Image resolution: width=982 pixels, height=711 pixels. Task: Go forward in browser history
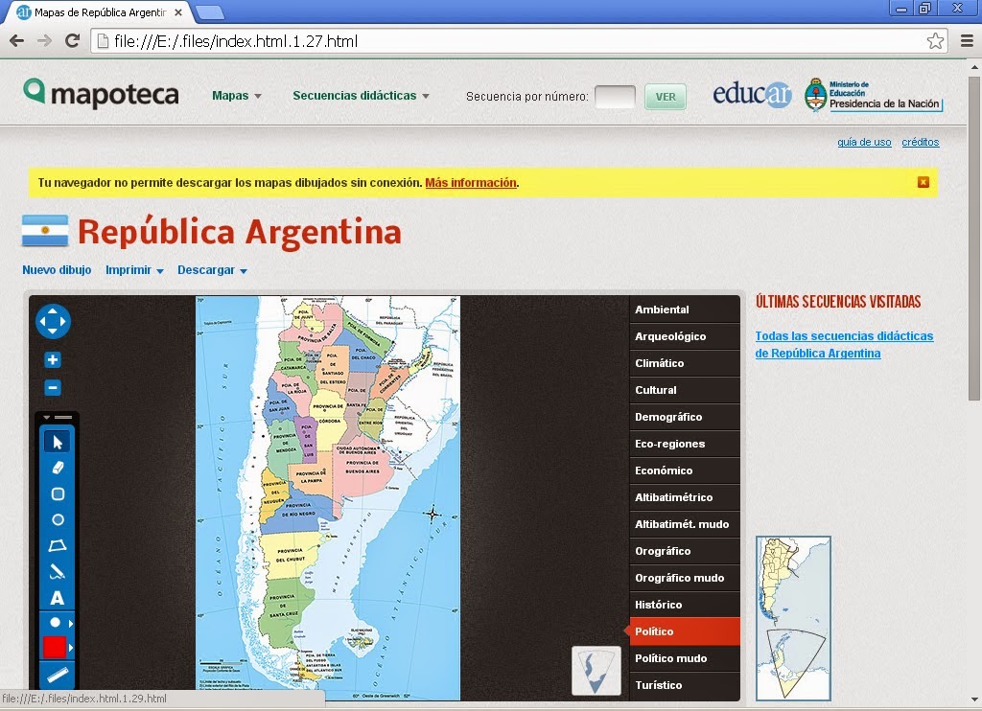(44, 41)
